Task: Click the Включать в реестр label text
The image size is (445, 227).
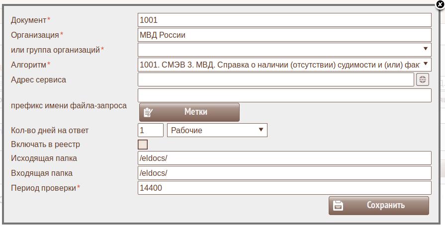Action: click(x=45, y=145)
